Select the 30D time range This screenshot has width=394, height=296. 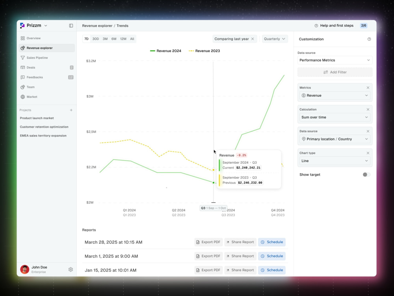(x=95, y=39)
